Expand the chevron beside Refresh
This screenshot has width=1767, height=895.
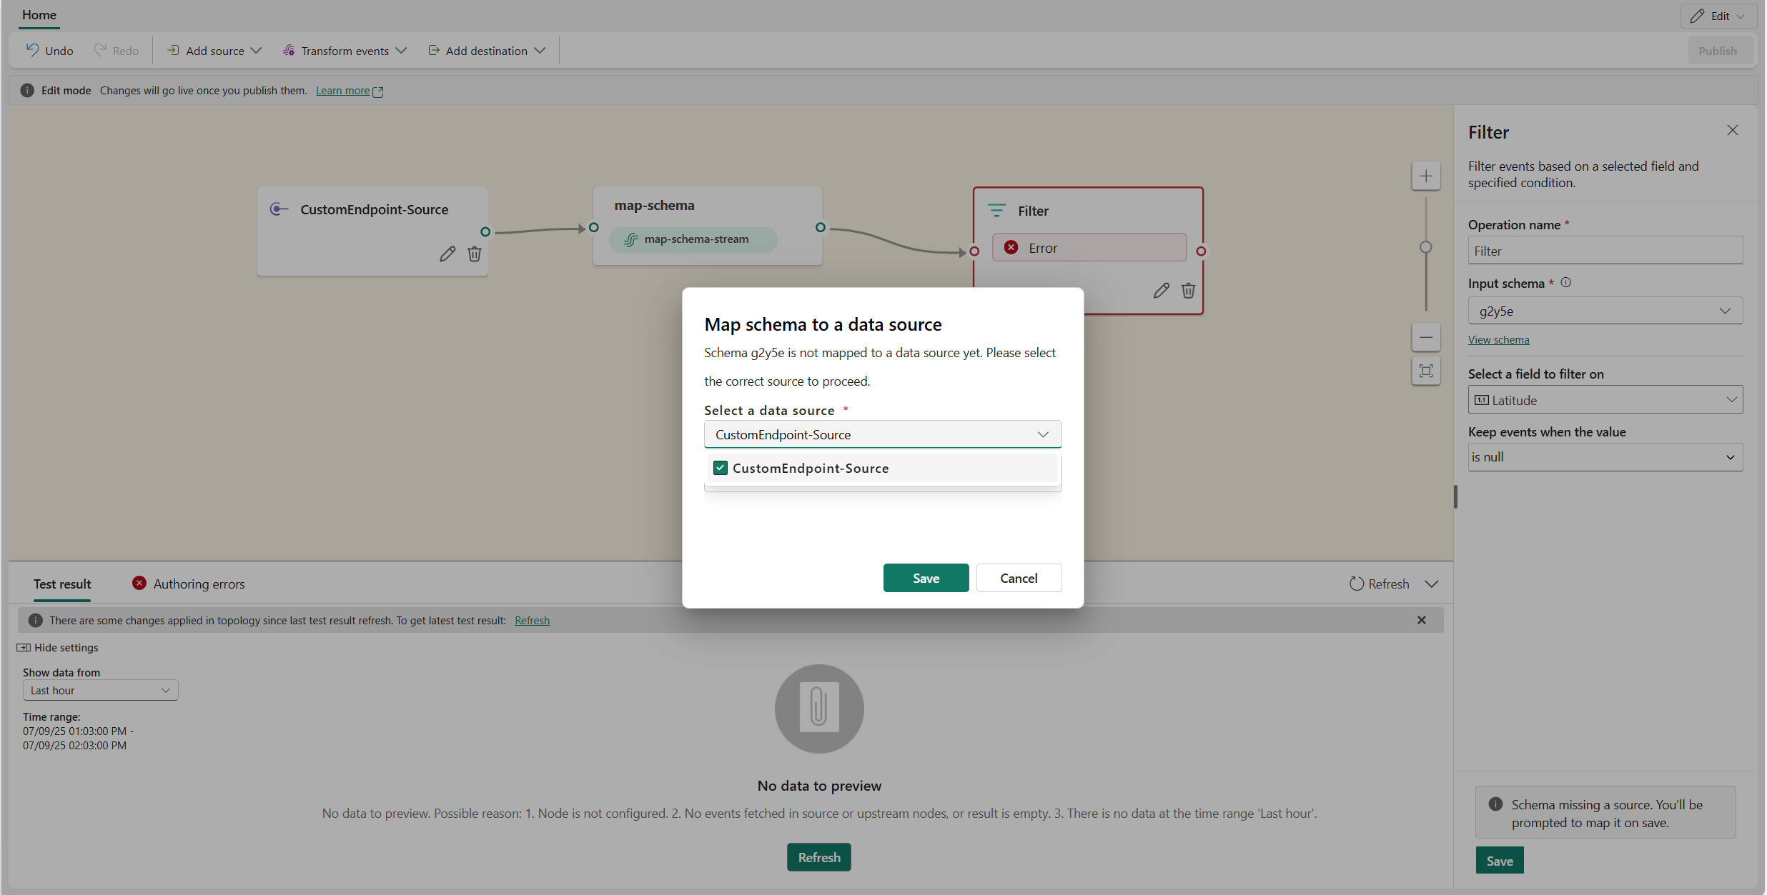[x=1432, y=584]
